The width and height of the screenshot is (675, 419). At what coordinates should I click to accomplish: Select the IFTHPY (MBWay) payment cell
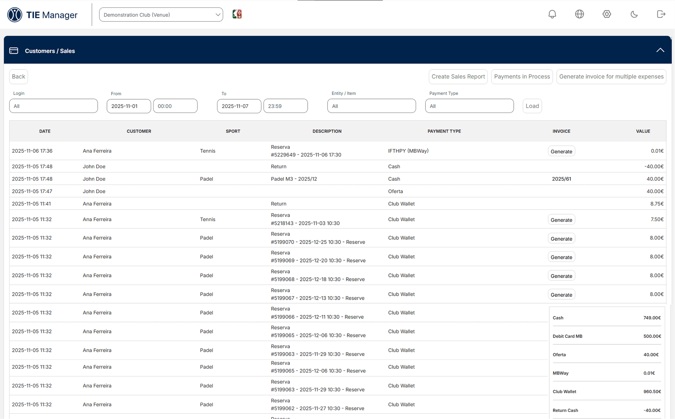(x=408, y=151)
